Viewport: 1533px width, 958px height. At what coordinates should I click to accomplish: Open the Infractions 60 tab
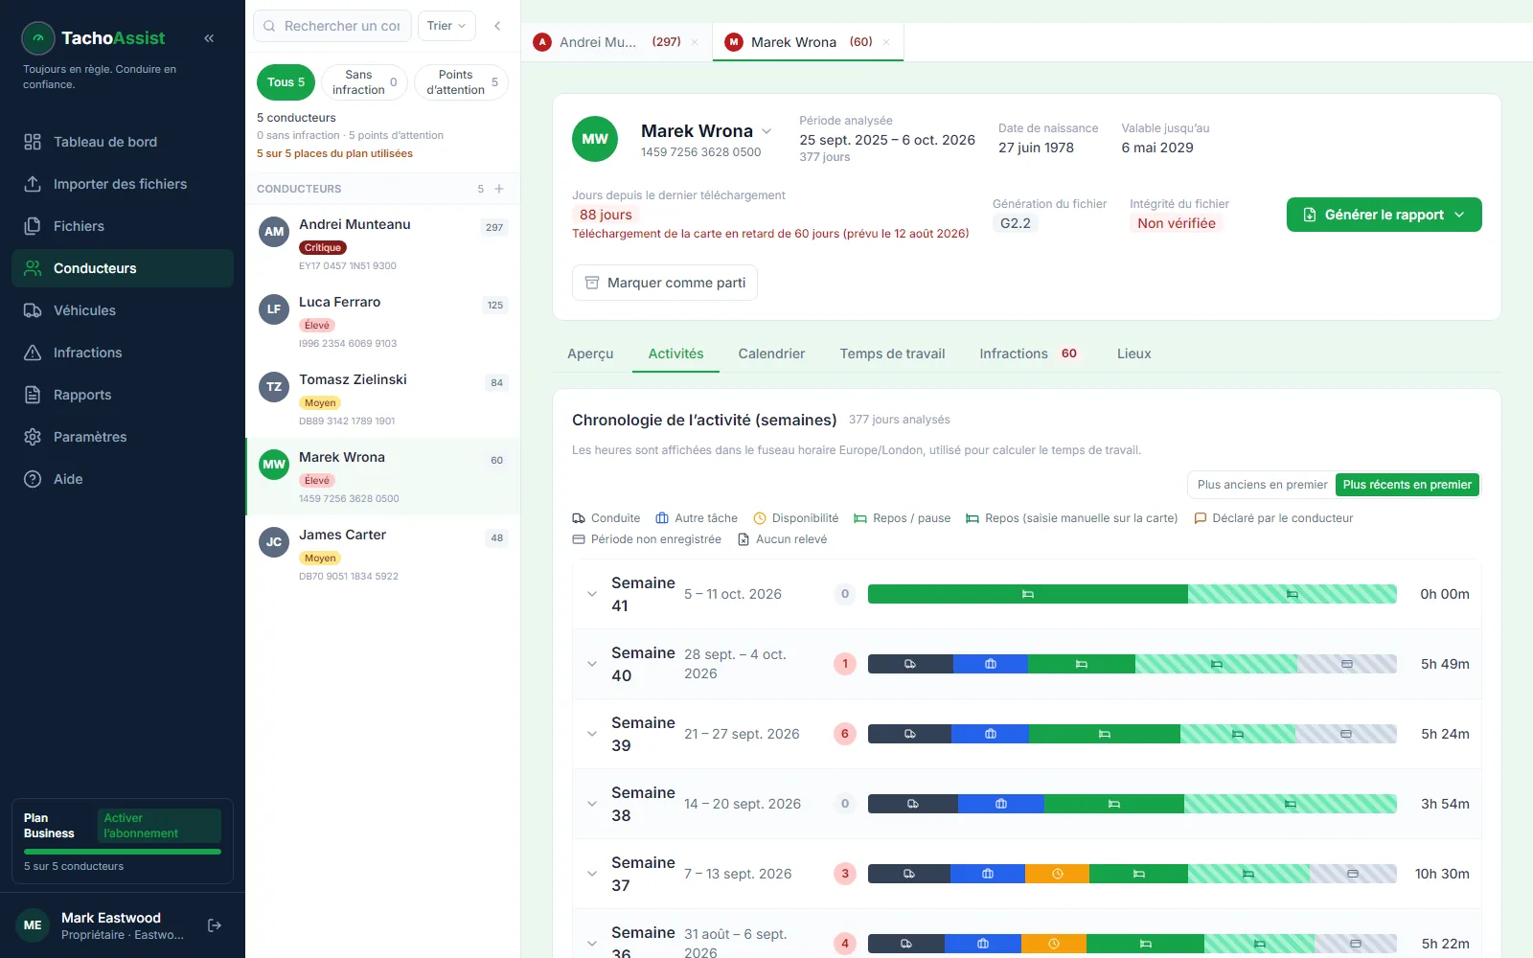pos(1028,354)
